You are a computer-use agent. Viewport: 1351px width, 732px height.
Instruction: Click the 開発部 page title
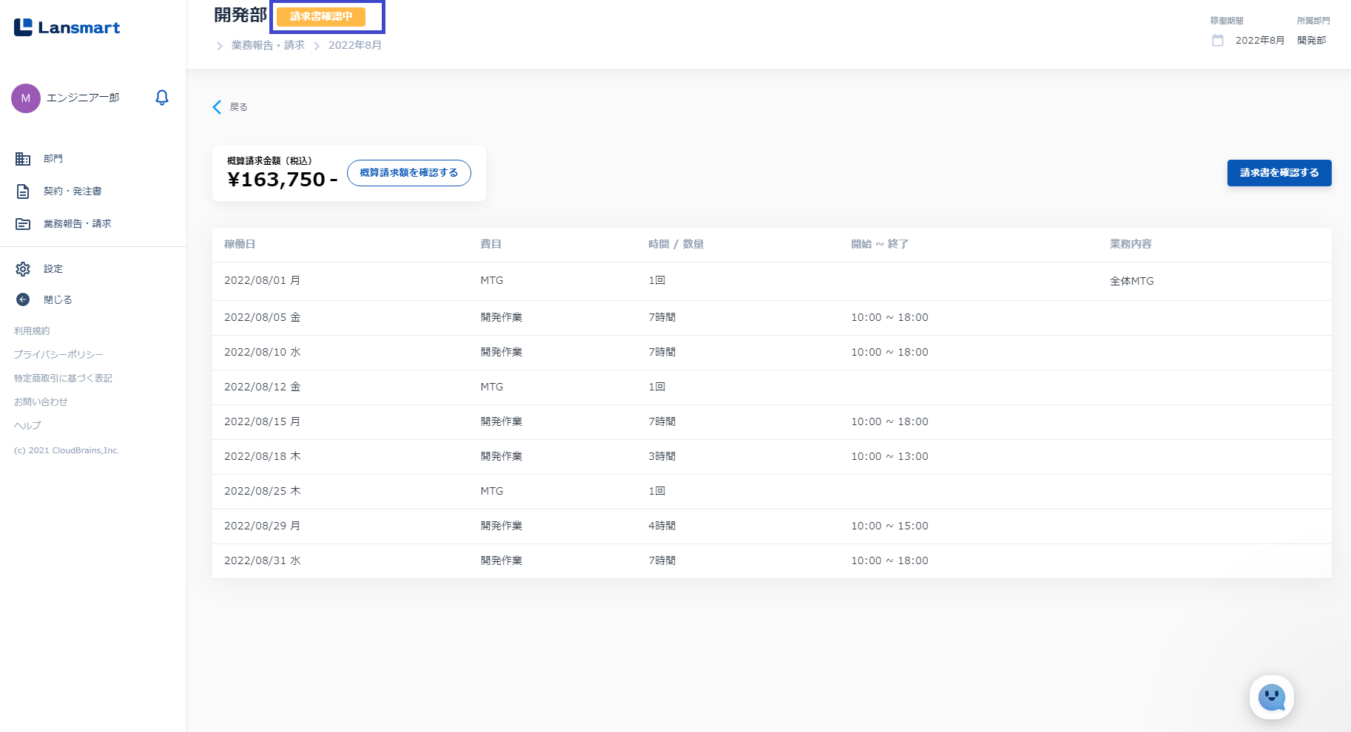(240, 15)
